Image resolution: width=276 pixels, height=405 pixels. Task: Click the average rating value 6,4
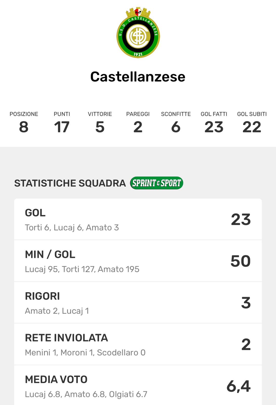point(238,386)
